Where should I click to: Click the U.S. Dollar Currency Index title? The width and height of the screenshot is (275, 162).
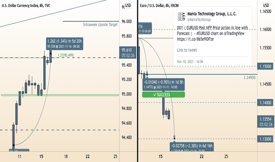26,6
